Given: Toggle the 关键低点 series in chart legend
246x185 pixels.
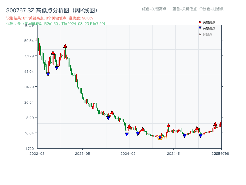Looking at the screenshot, I should tap(209, 28).
